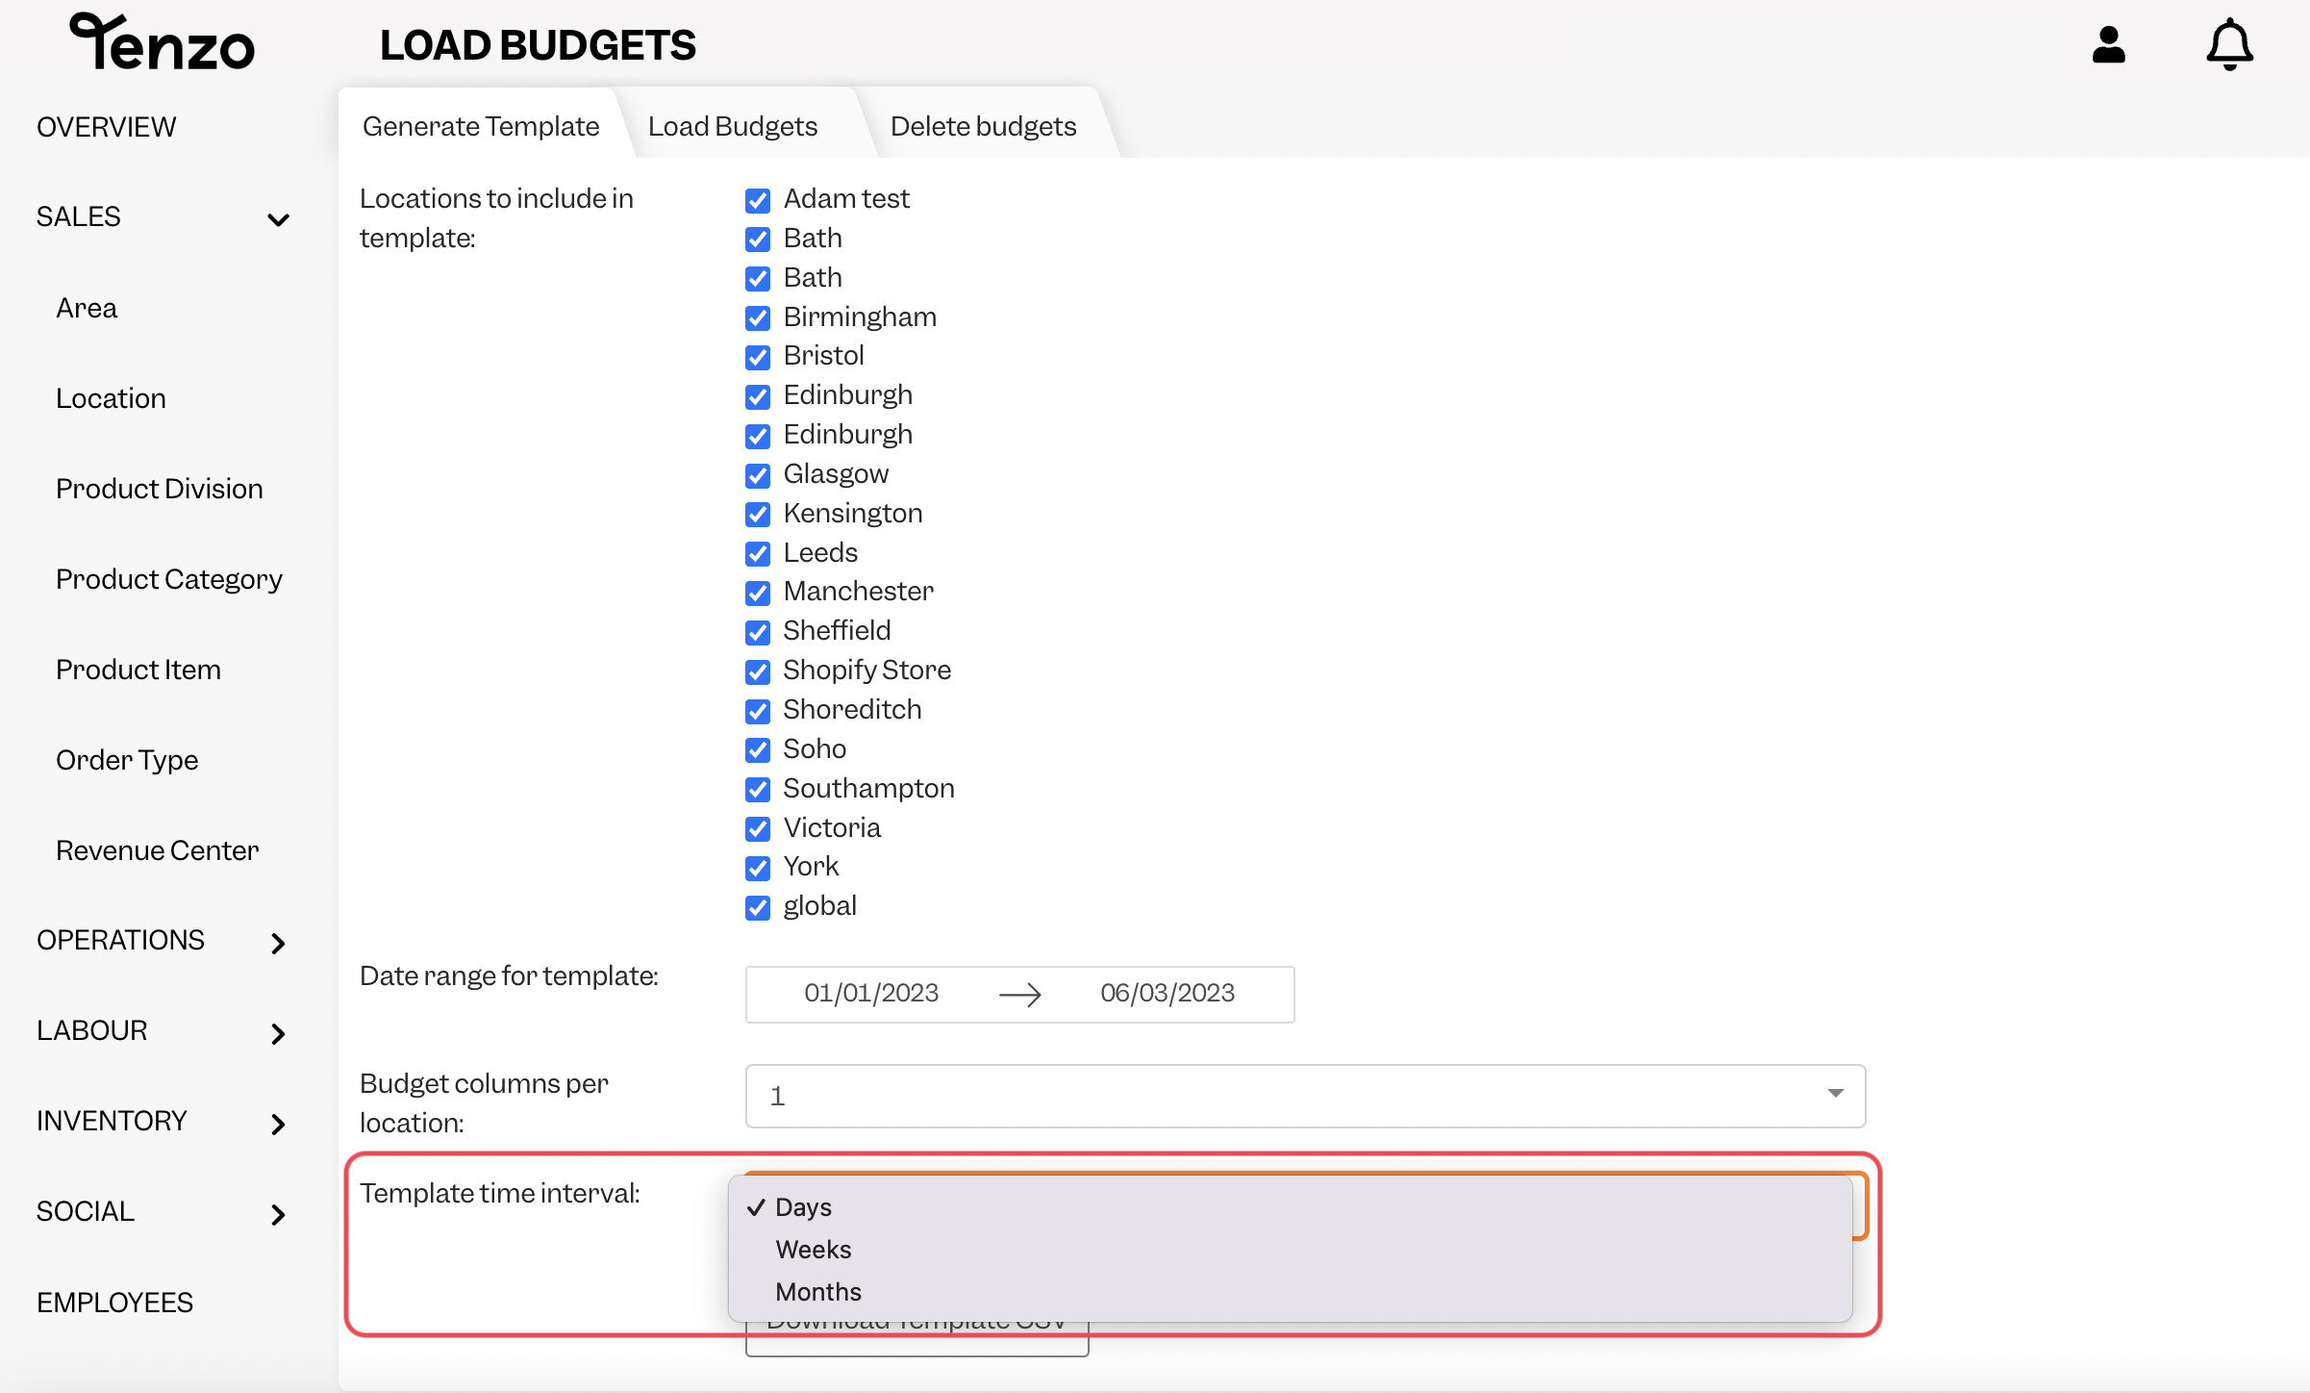Viewport: 2310px width, 1393px height.
Task: Go to the Area sales page
Action: click(87, 308)
